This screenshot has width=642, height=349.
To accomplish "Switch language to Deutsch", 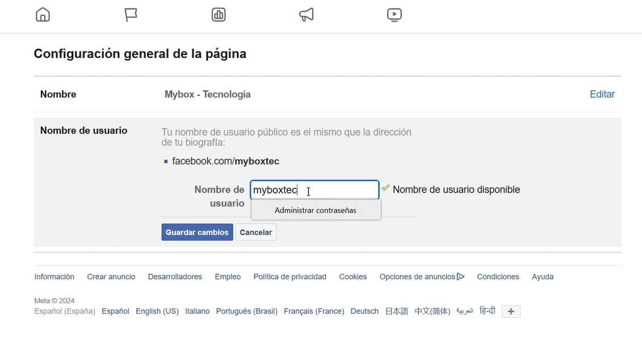I will [x=364, y=312].
